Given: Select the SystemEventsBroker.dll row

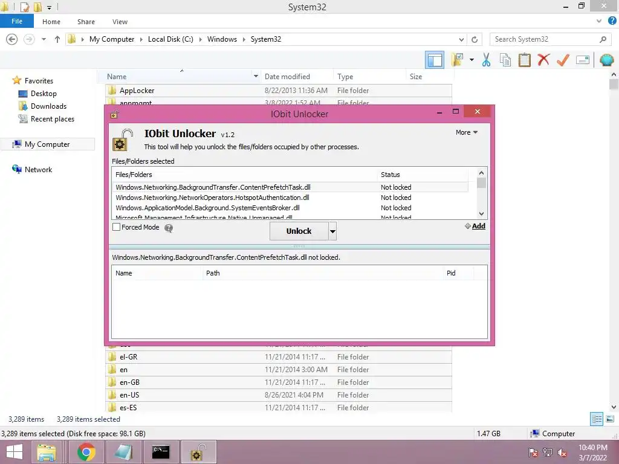Looking at the screenshot, I should tap(291, 208).
